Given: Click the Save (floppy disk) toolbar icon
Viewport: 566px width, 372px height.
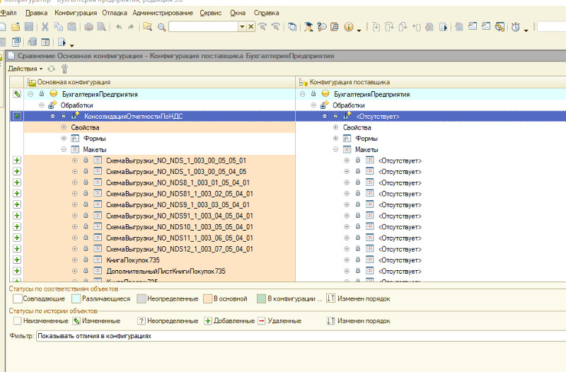Looking at the screenshot, I should click(x=29, y=27).
